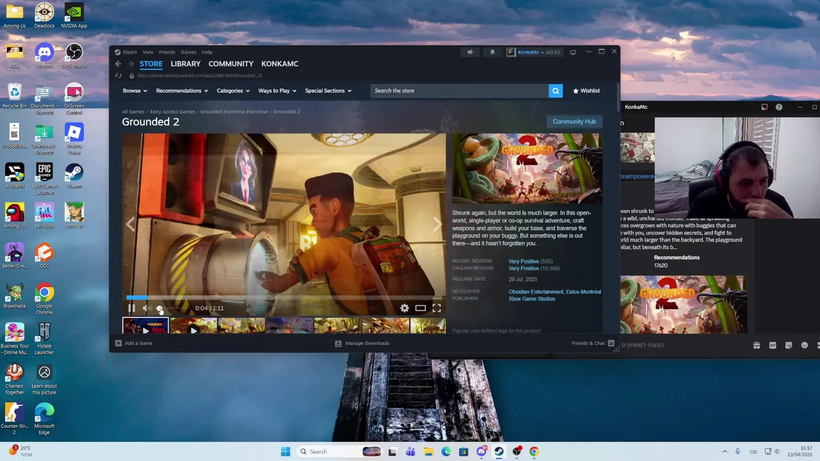Show hidden system tray icons chevron
This screenshot has height=461, width=820.
click(725, 451)
